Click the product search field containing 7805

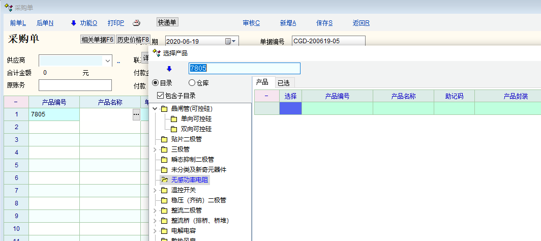[x=244, y=69]
